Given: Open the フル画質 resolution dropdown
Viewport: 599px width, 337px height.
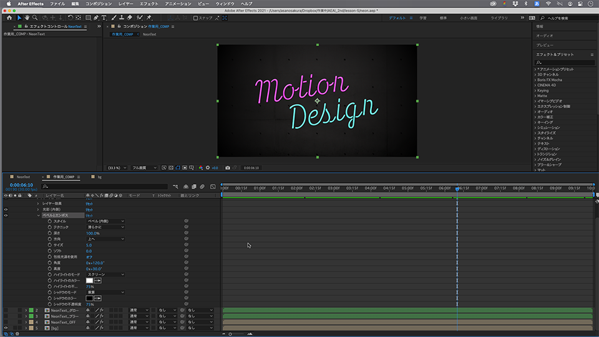Looking at the screenshot, I should pyautogui.click(x=144, y=168).
